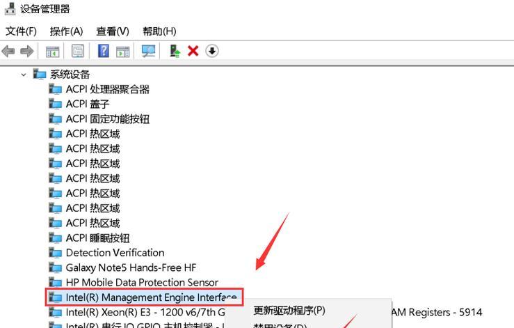Click the Back arrow in toolbar
Image resolution: width=514 pixels, height=328 pixels.
click(8, 52)
